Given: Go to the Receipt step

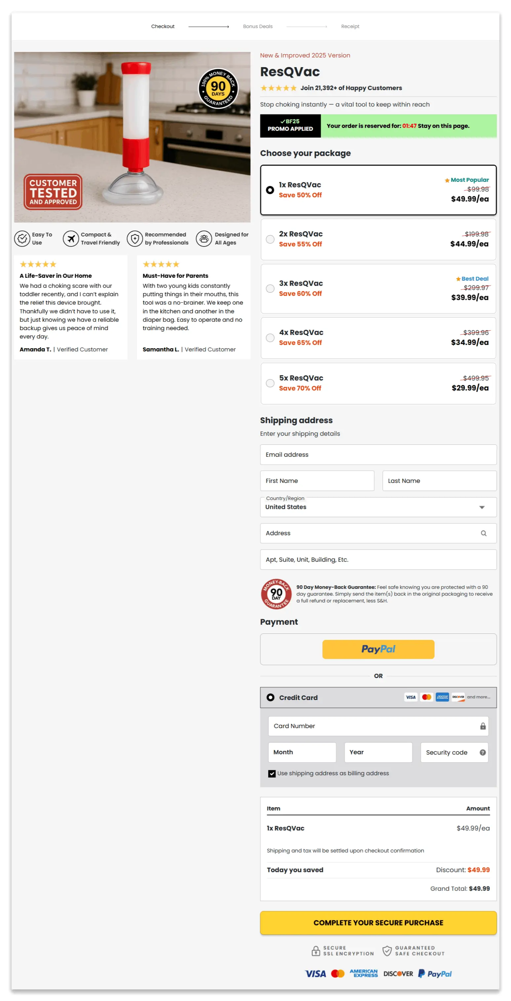Looking at the screenshot, I should click(x=350, y=26).
